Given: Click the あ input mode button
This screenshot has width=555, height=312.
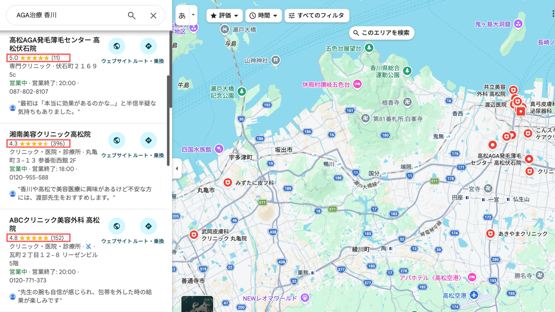Looking at the screenshot, I should pyautogui.click(x=182, y=15).
